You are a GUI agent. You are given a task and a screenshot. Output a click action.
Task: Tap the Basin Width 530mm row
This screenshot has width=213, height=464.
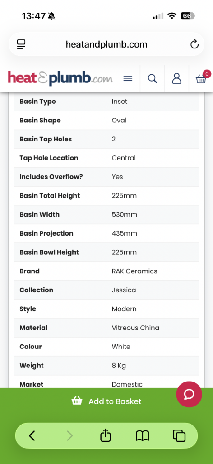106,214
